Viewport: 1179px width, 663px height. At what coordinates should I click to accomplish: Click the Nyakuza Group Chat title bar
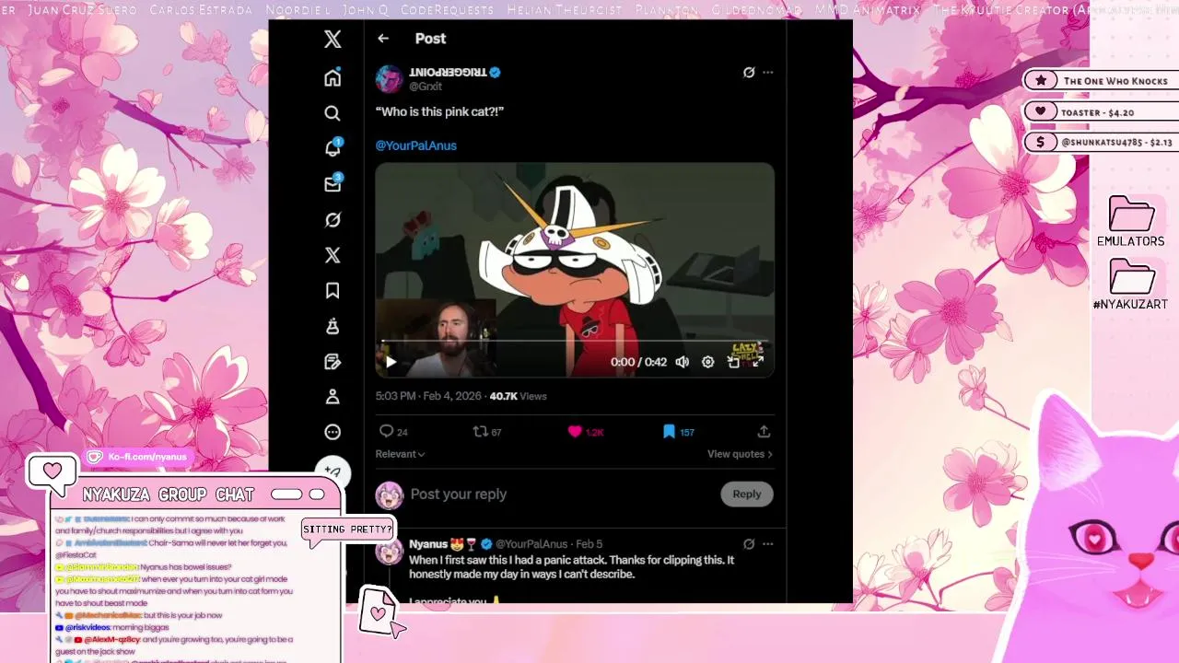coord(195,494)
